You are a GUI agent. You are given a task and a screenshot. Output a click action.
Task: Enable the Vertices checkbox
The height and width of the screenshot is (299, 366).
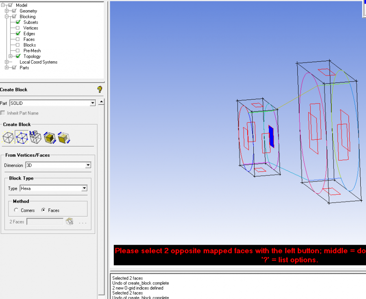point(18,28)
